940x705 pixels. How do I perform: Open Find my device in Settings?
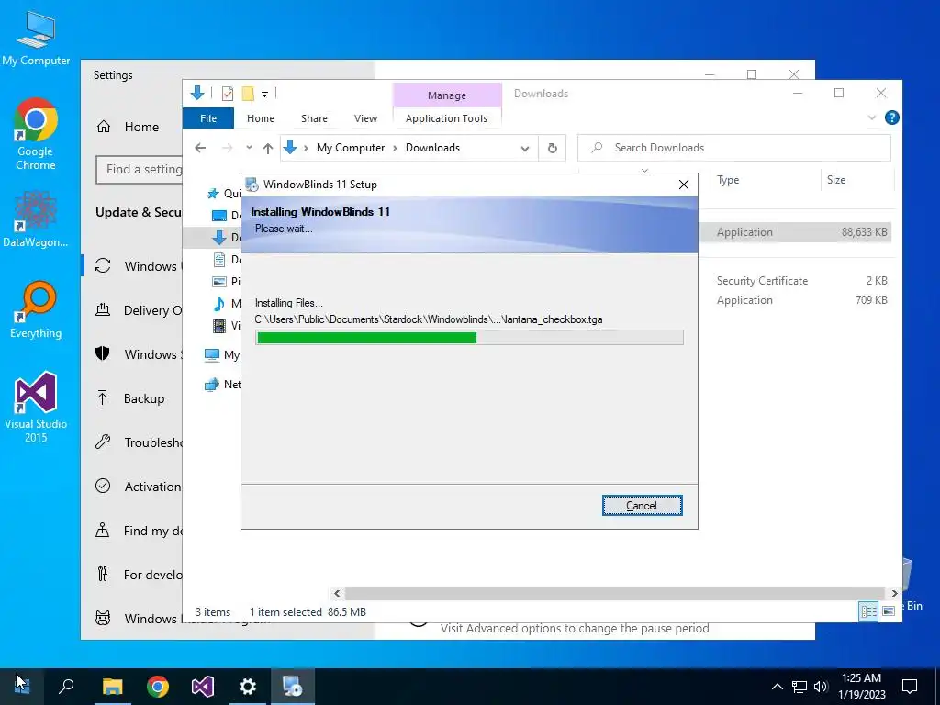133,531
